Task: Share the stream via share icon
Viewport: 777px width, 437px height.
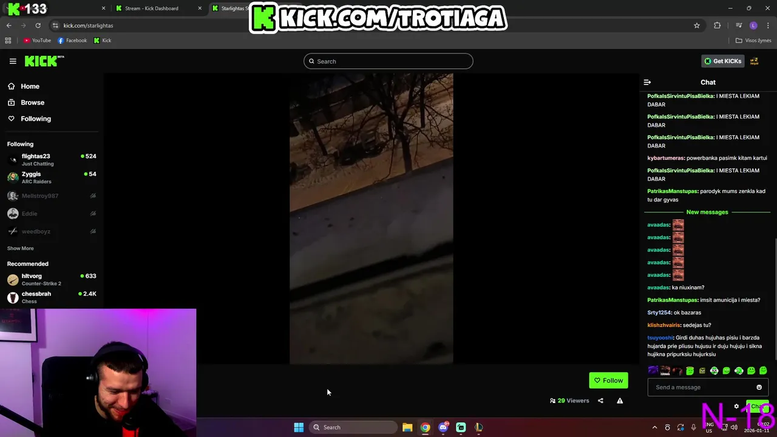Action: [x=600, y=401]
